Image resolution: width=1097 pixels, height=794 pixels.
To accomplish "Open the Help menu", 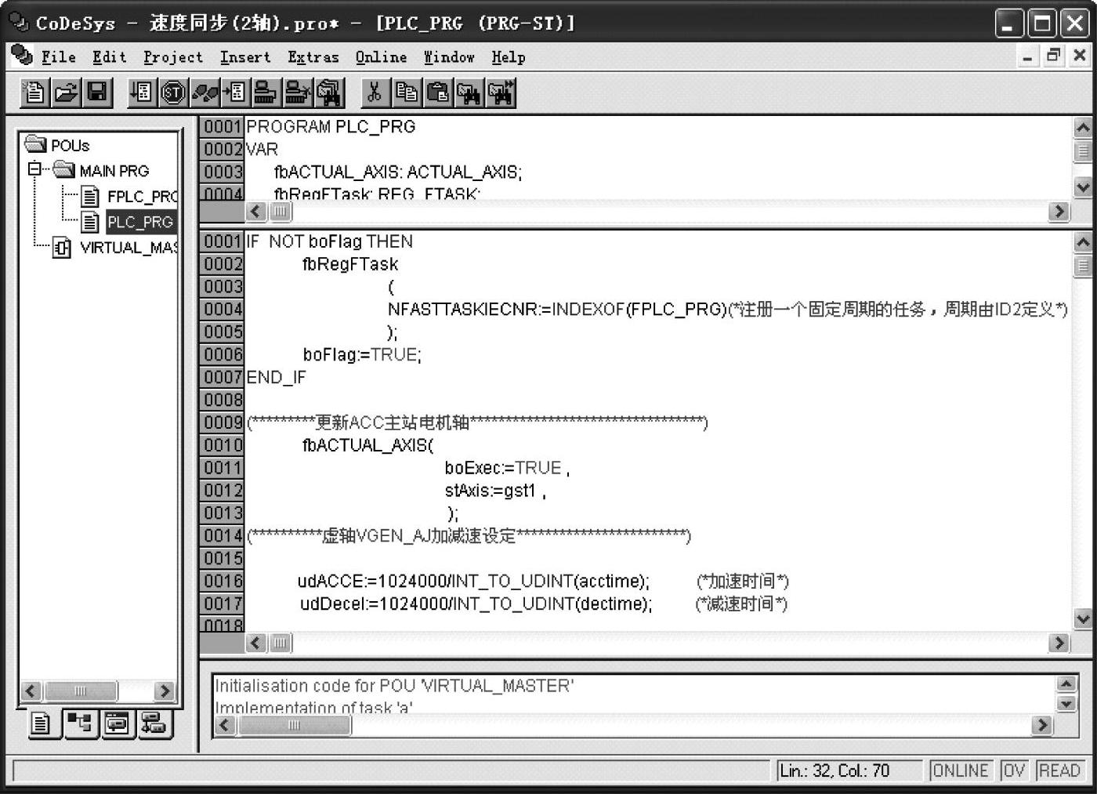I will [509, 57].
